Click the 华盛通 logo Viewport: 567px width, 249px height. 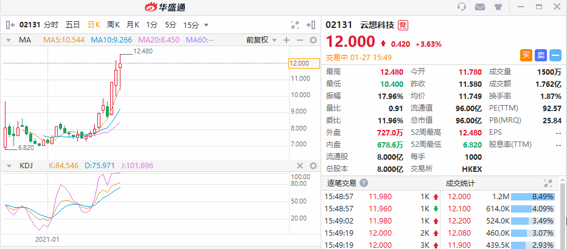(x=165, y=7)
